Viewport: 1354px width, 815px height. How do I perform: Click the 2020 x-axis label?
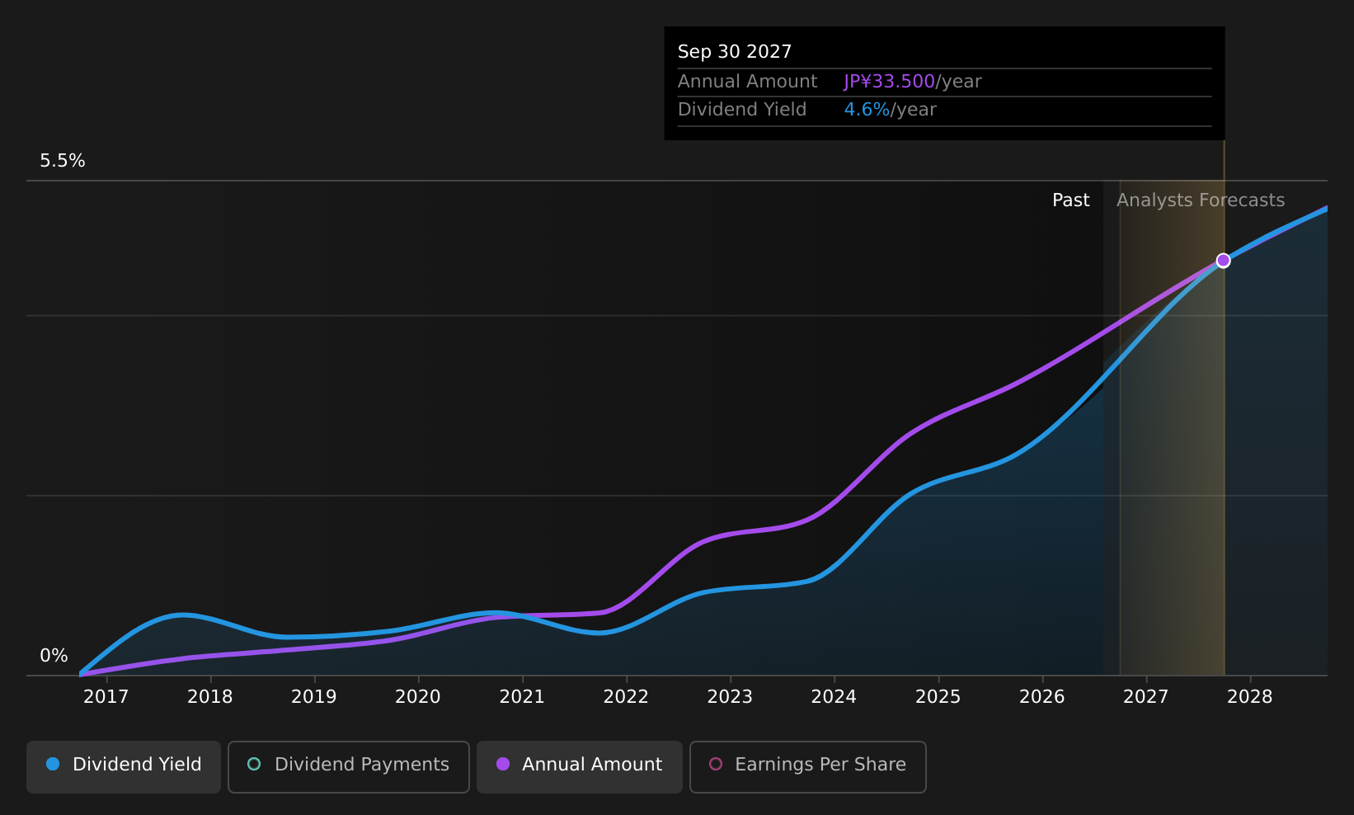point(418,697)
